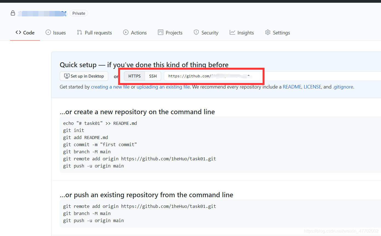Click the Insights graph icon
Image resolution: width=381 pixels, height=236 pixels.
point(232,33)
